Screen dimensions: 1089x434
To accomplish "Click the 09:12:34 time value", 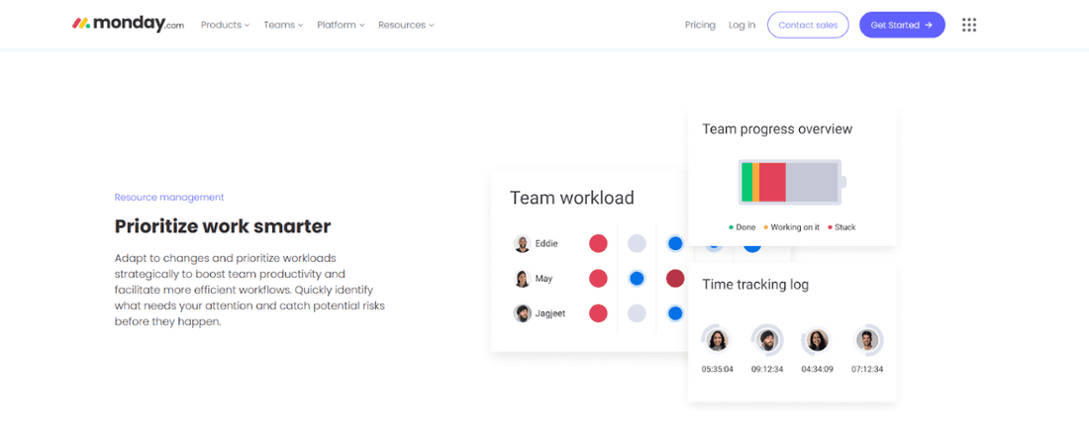I will click(766, 370).
